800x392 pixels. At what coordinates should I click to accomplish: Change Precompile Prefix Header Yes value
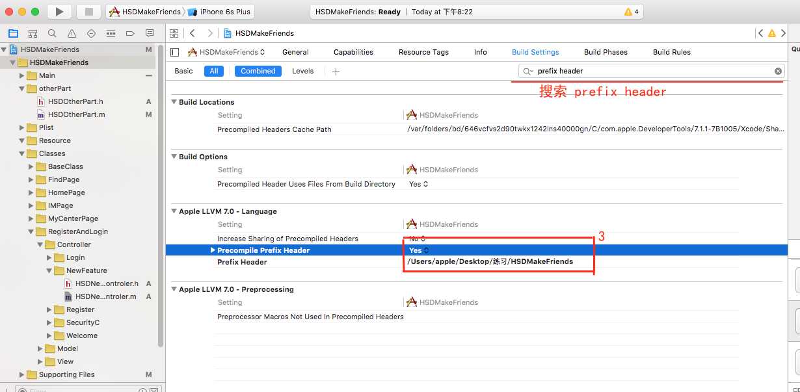coord(419,250)
